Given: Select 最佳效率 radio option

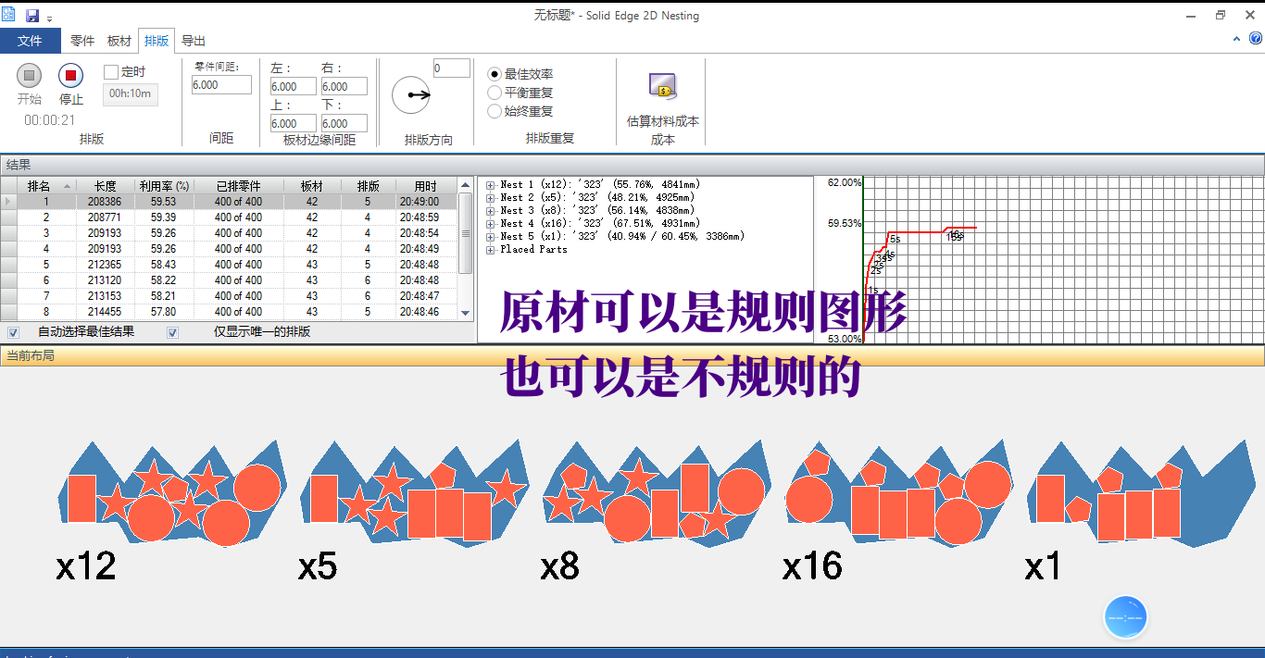Looking at the screenshot, I should [495, 74].
